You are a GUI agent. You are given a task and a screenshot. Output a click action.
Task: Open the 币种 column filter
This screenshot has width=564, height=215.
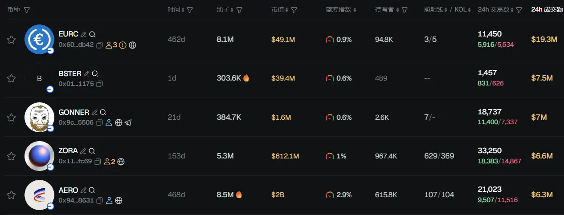(x=27, y=10)
